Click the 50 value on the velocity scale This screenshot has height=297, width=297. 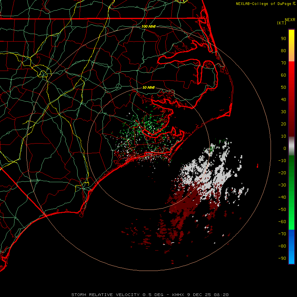[x=283, y=87]
